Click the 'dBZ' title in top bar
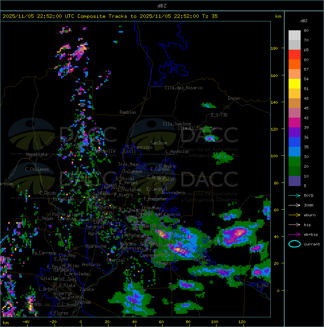The height and width of the screenshot is (327, 324). [162, 6]
